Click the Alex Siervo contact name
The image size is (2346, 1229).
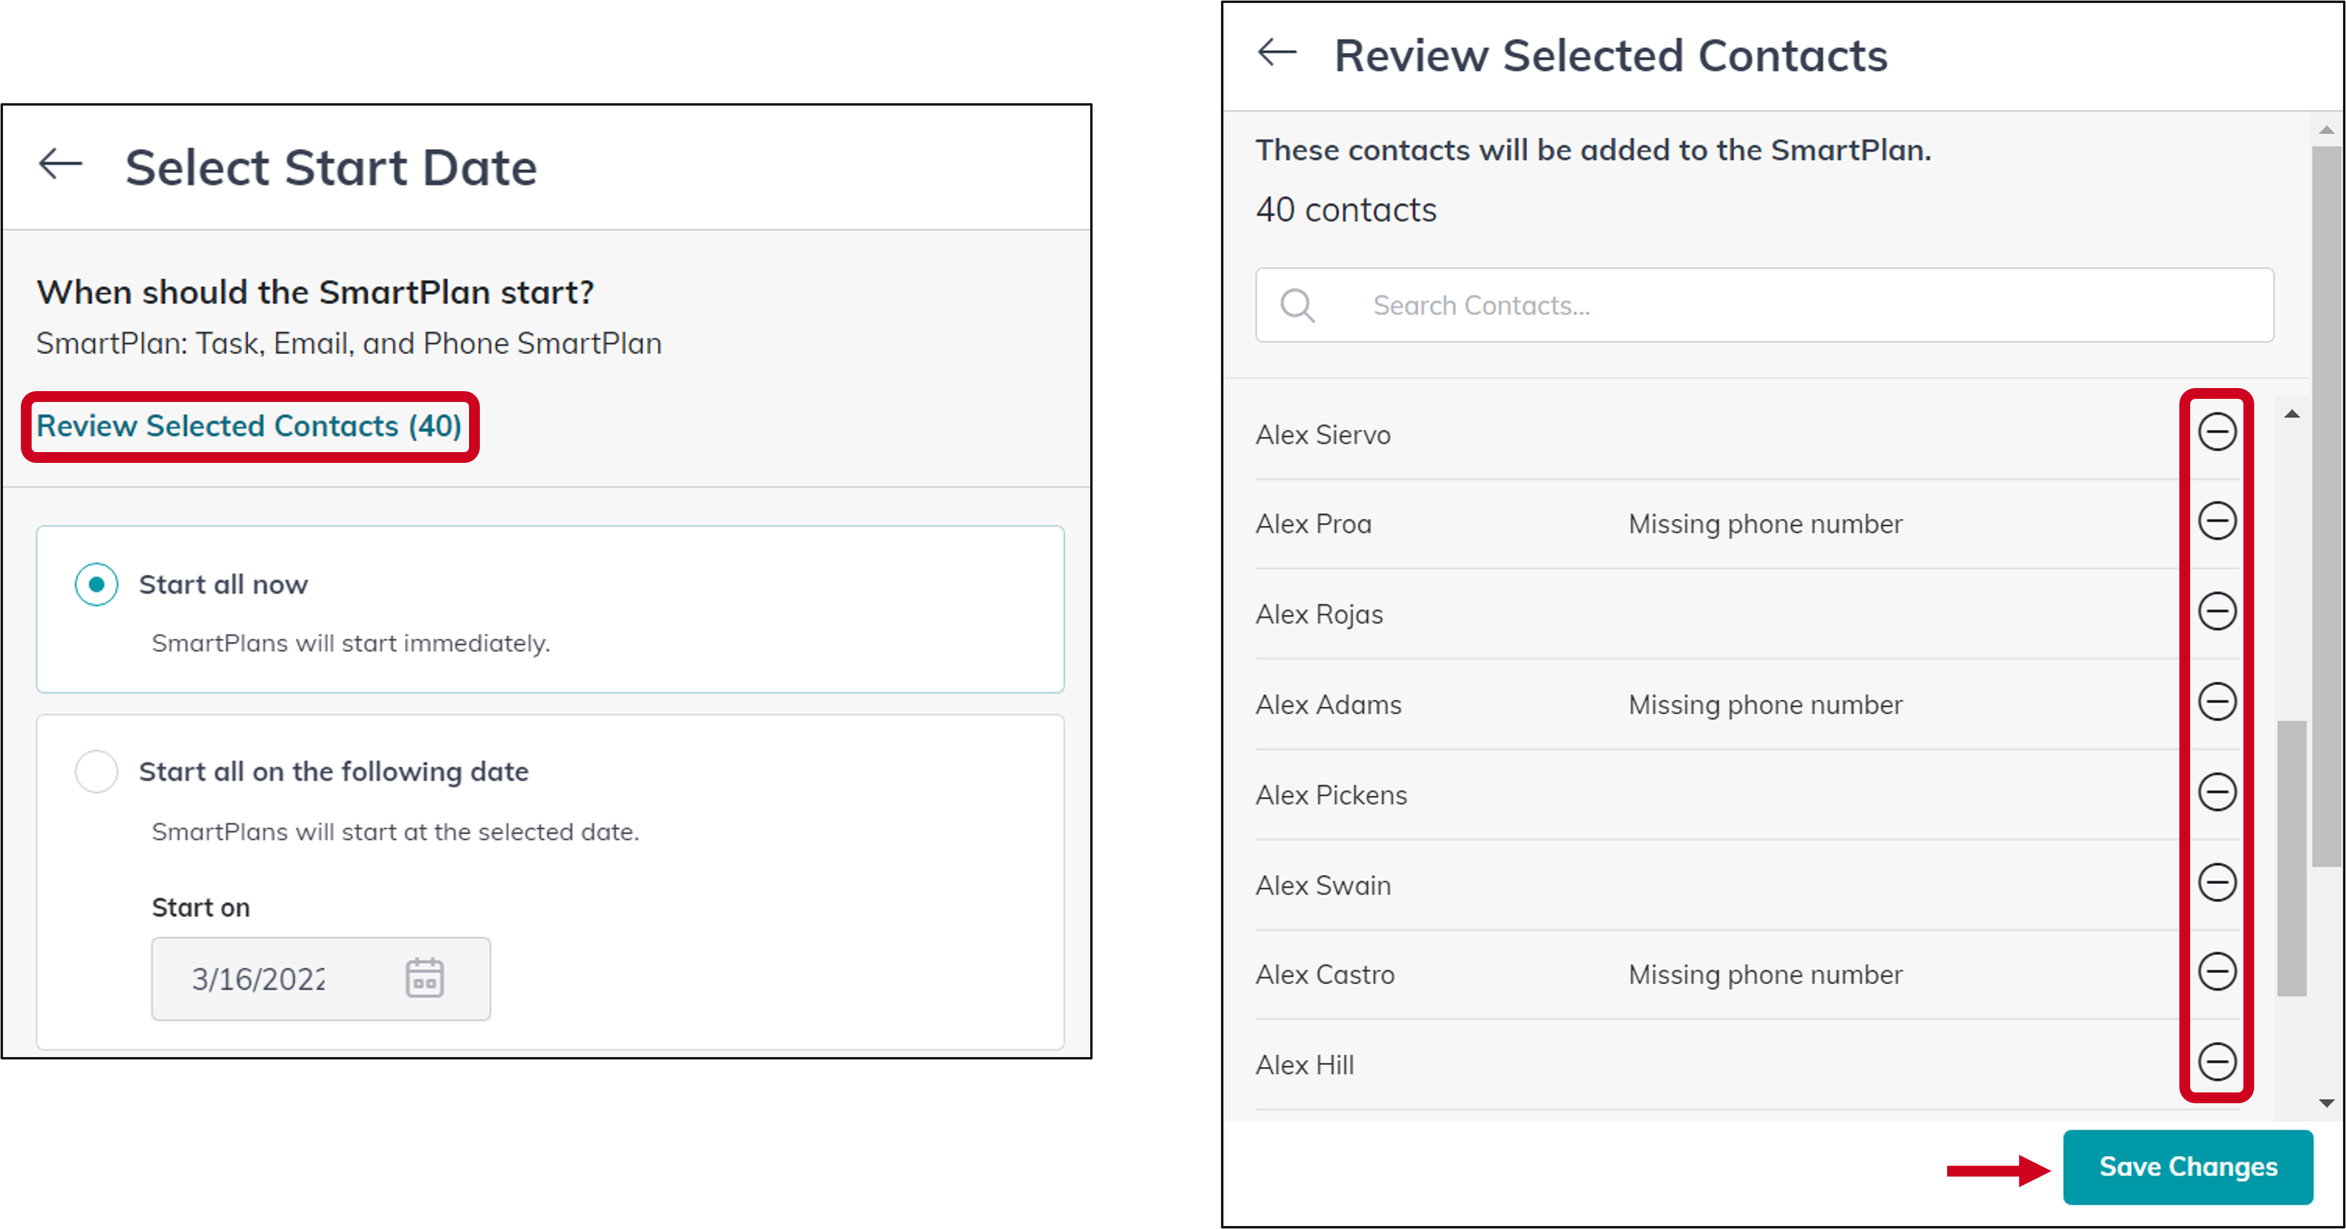tap(1323, 434)
